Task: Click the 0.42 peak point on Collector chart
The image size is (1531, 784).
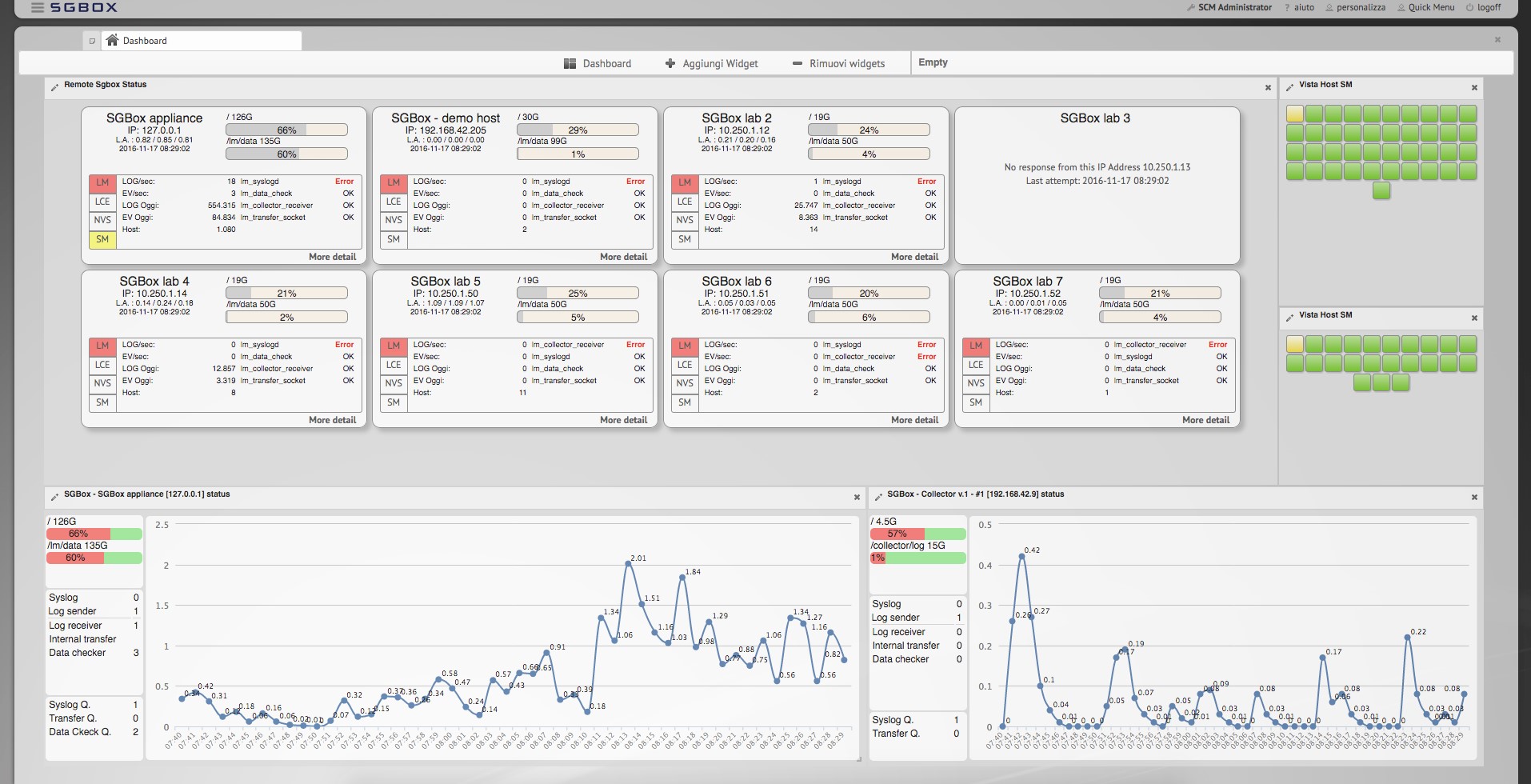Action: tap(1022, 556)
